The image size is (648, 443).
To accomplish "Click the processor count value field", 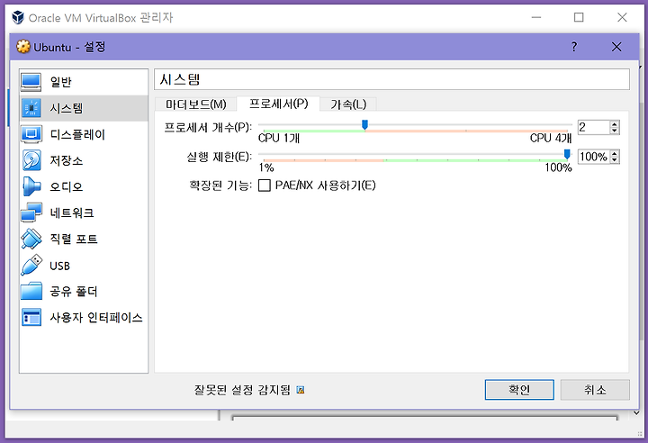I will [593, 127].
